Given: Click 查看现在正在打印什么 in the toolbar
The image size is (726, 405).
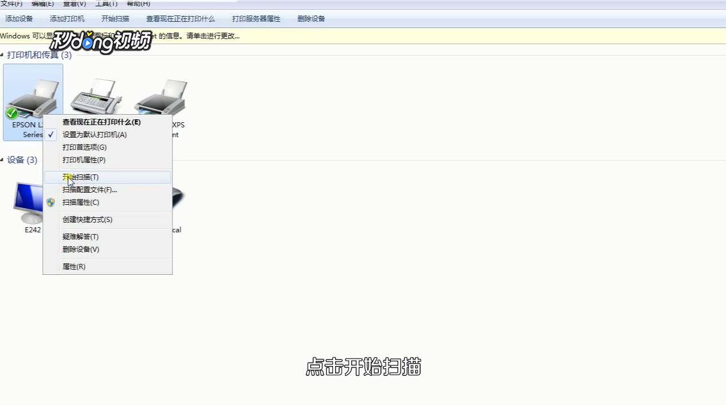Looking at the screenshot, I should [x=180, y=19].
